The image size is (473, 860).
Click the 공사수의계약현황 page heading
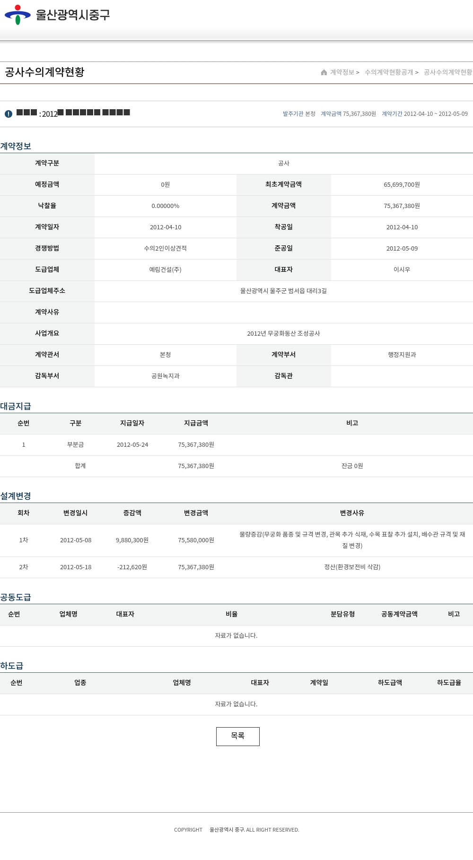coord(44,72)
